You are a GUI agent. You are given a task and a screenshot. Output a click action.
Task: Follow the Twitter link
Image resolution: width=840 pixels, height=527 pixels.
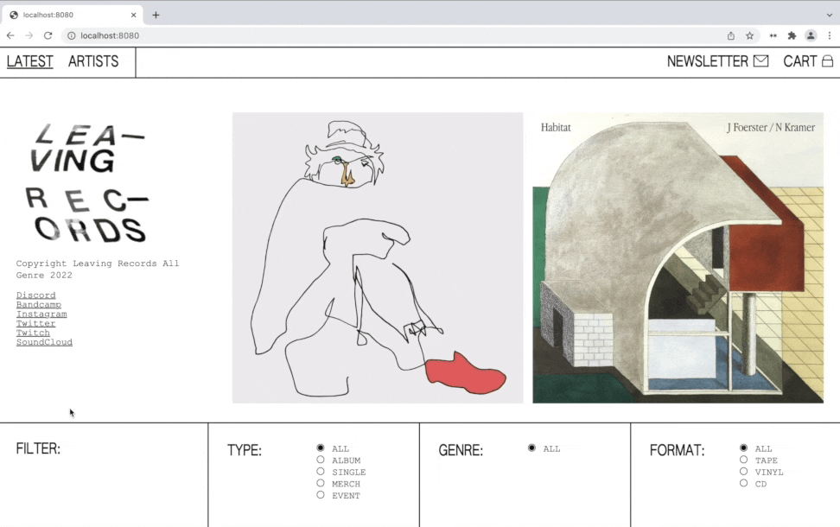click(x=35, y=323)
